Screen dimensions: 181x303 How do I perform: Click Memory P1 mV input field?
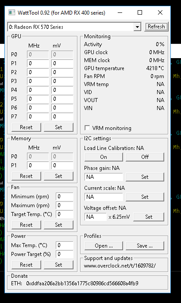coord(62,165)
